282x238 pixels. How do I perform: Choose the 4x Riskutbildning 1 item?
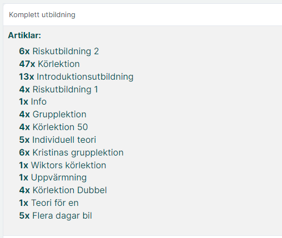[58, 90]
